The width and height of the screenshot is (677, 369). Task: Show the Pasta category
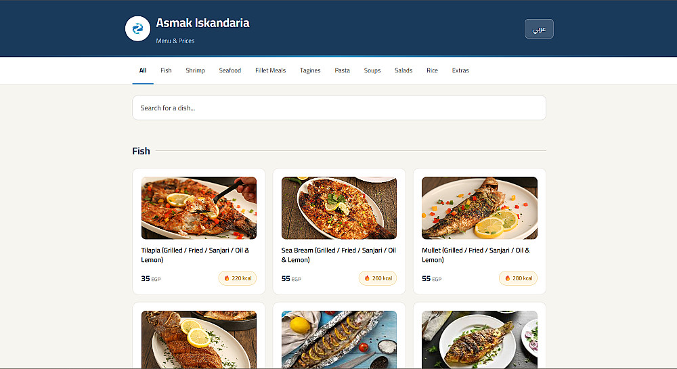tap(342, 70)
